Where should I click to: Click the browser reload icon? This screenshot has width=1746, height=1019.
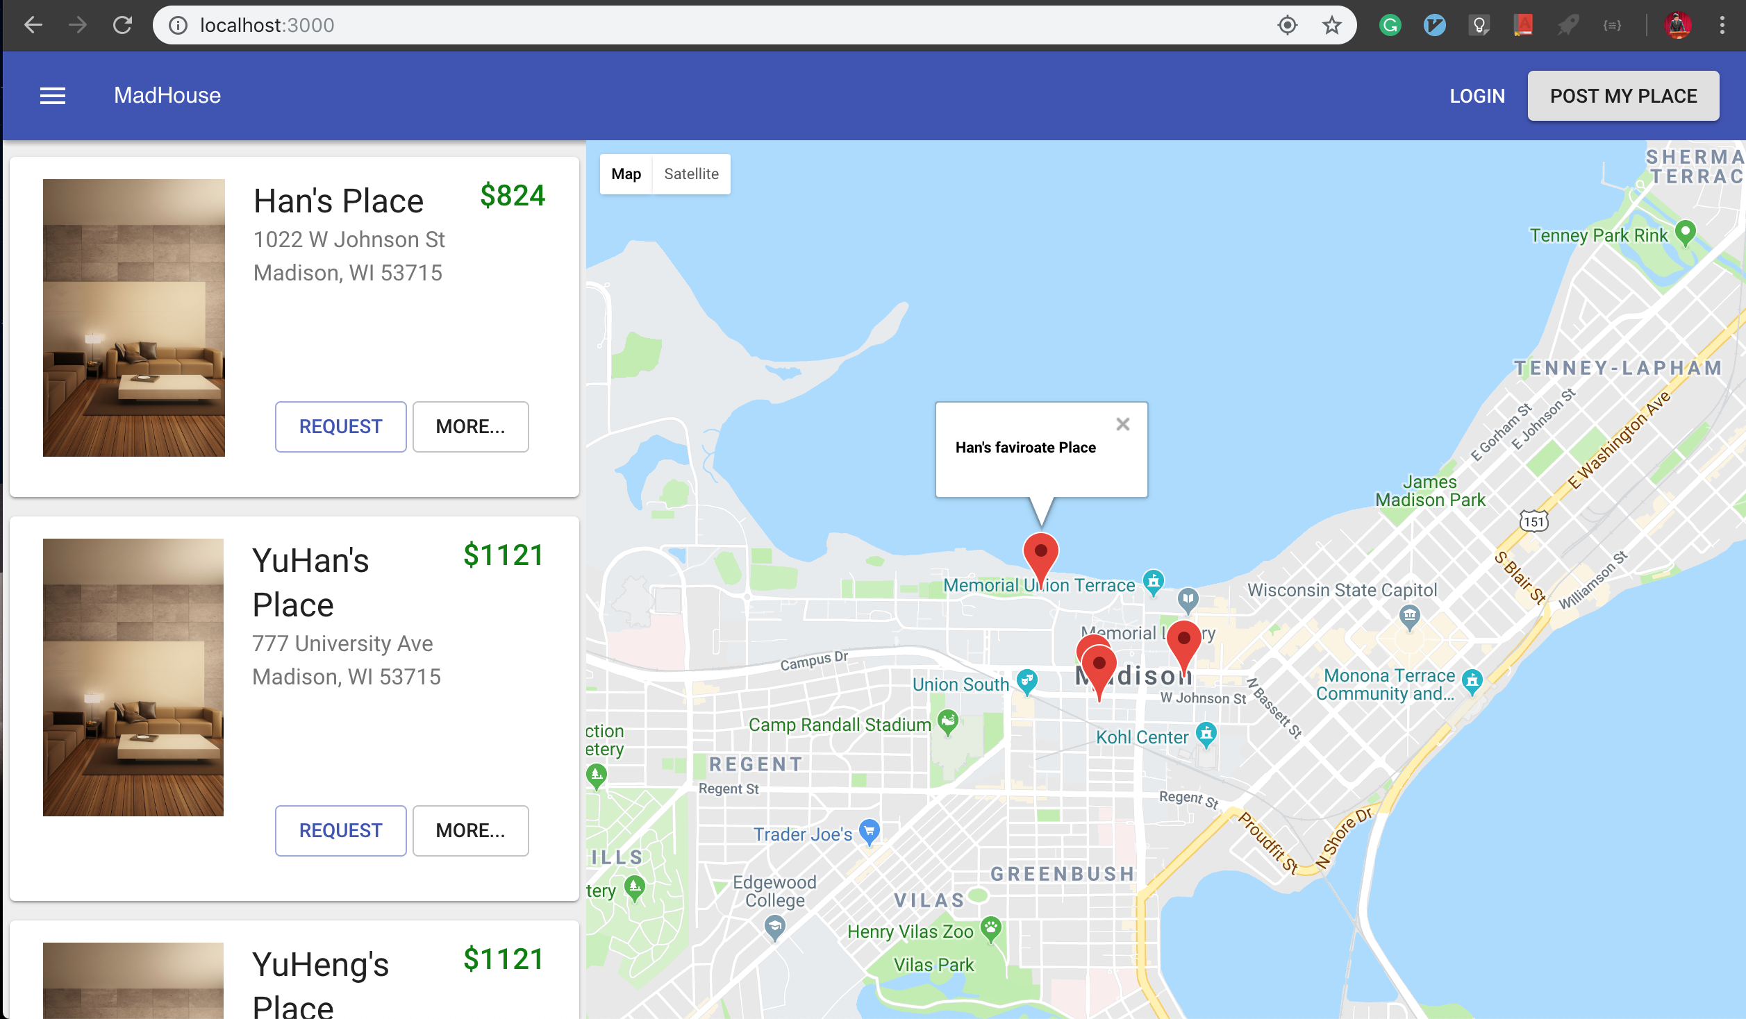pyautogui.click(x=123, y=26)
